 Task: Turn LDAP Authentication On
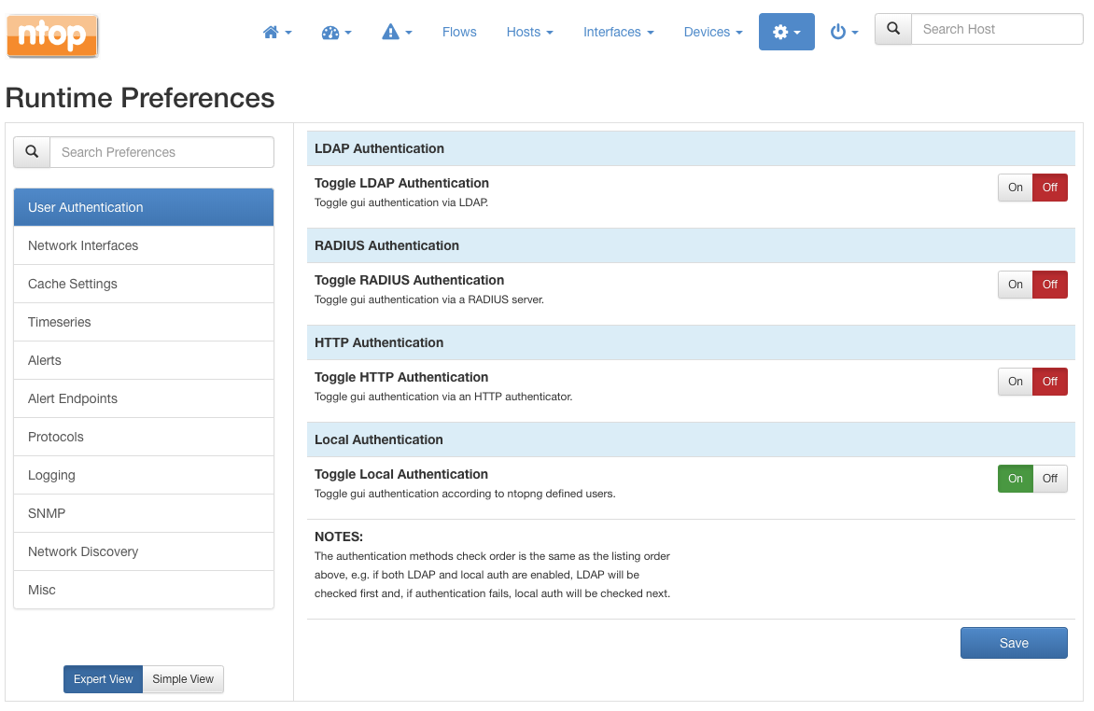pos(1016,188)
